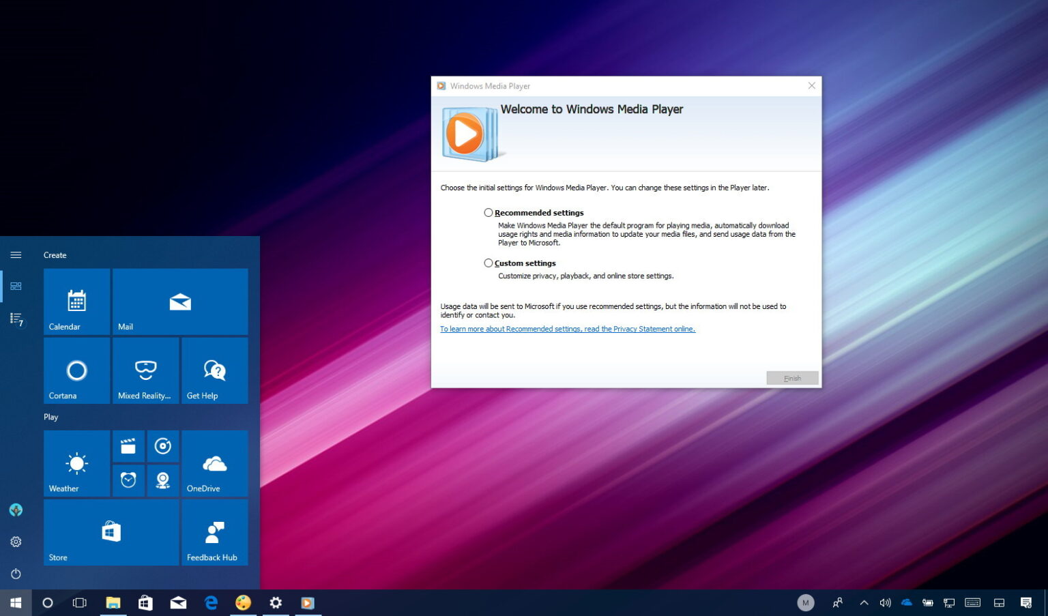The height and width of the screenshot is (616, 1048).
Task: Select the Custom settings option
Action: [489, 263]
